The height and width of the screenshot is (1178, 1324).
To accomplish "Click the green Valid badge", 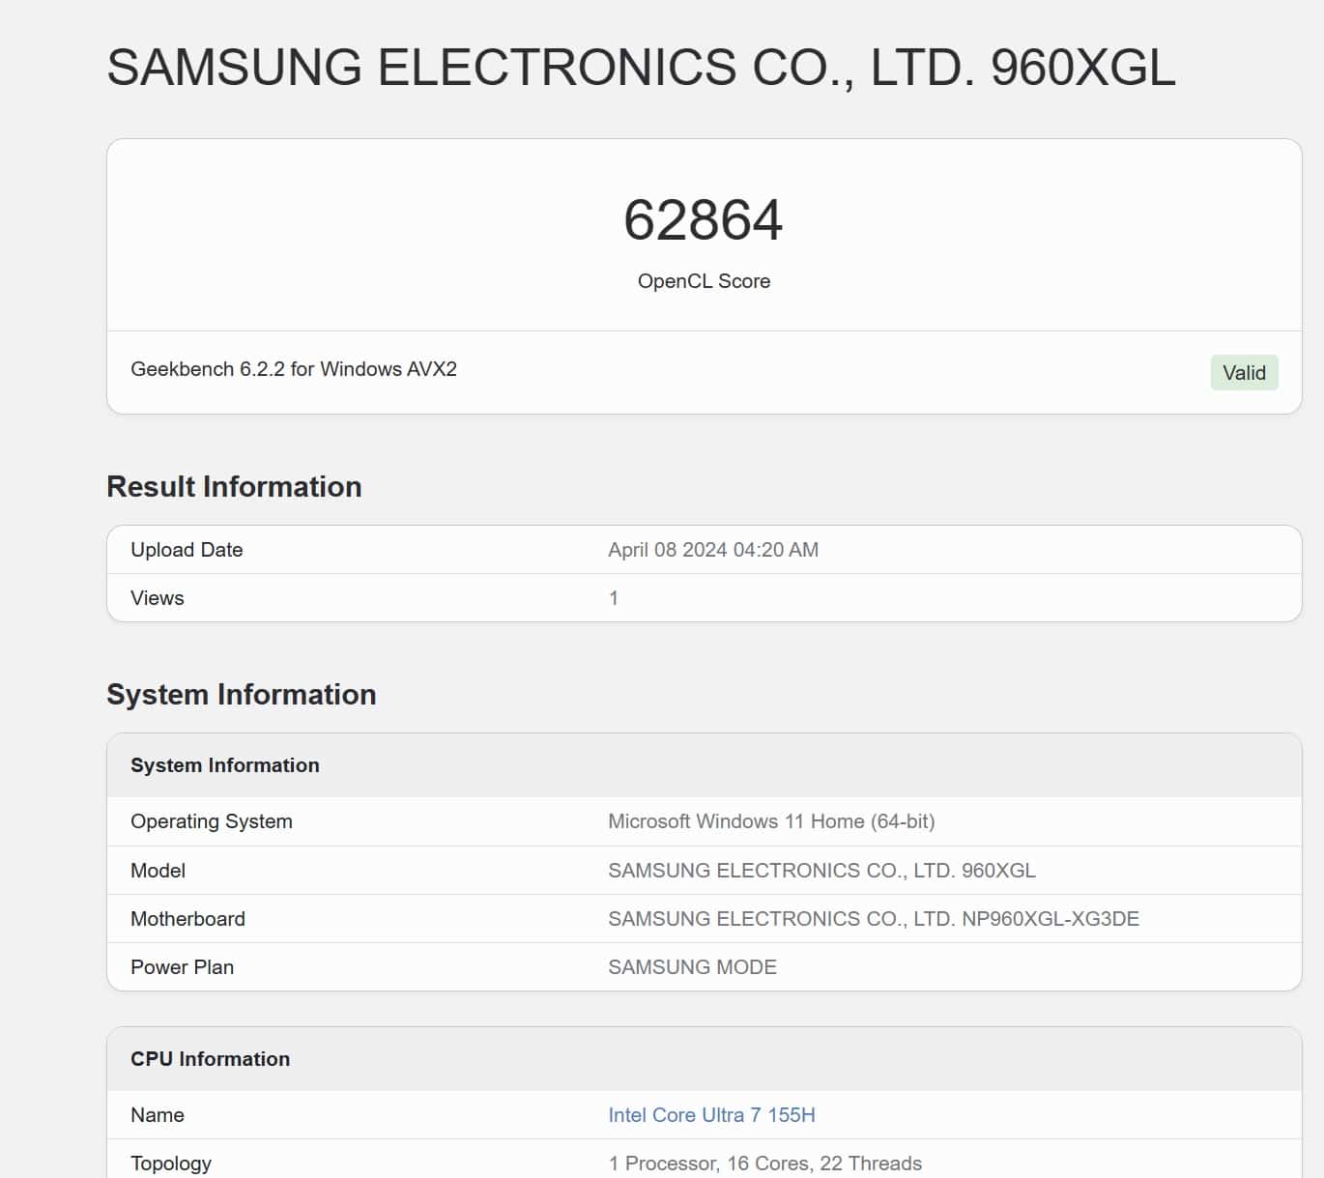I will coord(1244,373).
